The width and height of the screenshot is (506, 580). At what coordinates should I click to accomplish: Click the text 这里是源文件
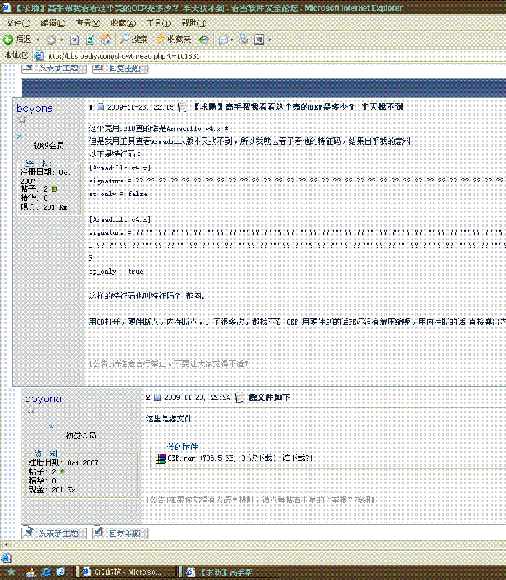coord(169,418)
